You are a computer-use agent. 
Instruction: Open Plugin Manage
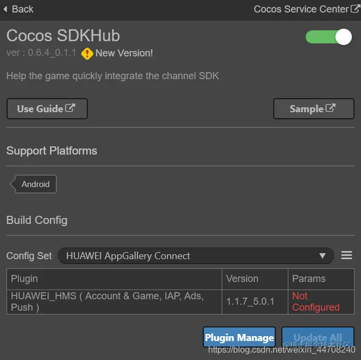point(239,337)
